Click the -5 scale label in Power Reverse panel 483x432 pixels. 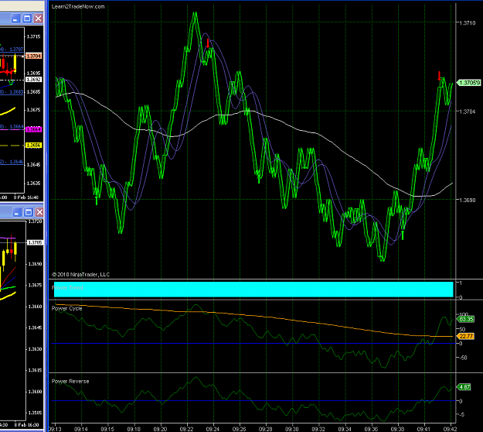click(x=461, y=414)
